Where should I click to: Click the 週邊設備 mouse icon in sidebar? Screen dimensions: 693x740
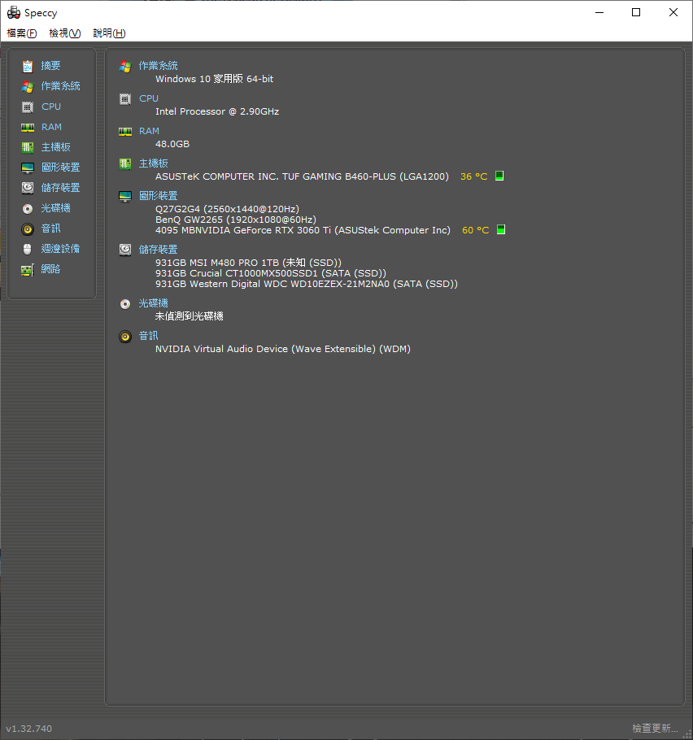(28, 249)
